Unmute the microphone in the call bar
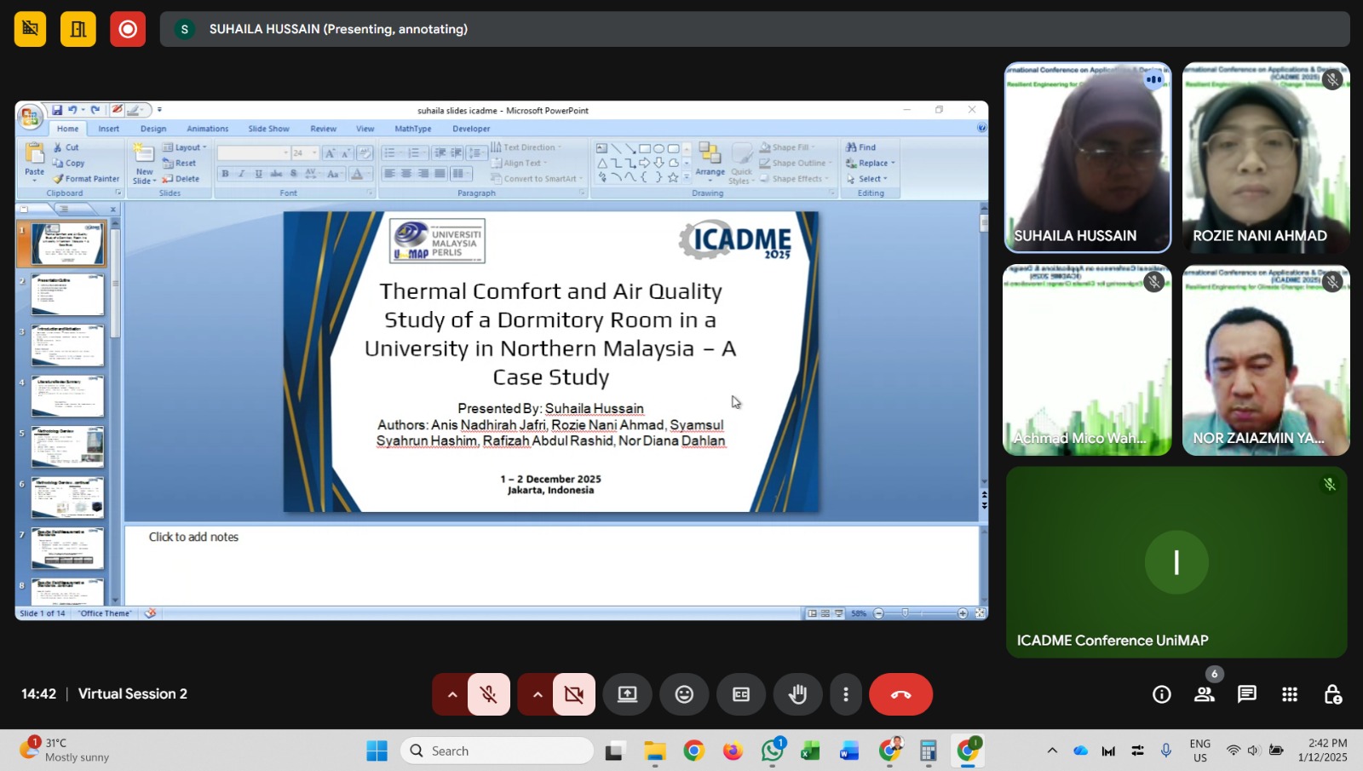1363x771 pixels. tap(489, 694)
